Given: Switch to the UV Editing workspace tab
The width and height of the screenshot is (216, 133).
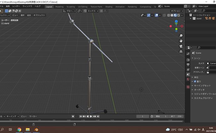Looking at the screenshot, I should tap(83, 7).
